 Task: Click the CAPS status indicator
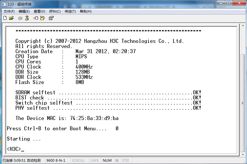[94, 160]
